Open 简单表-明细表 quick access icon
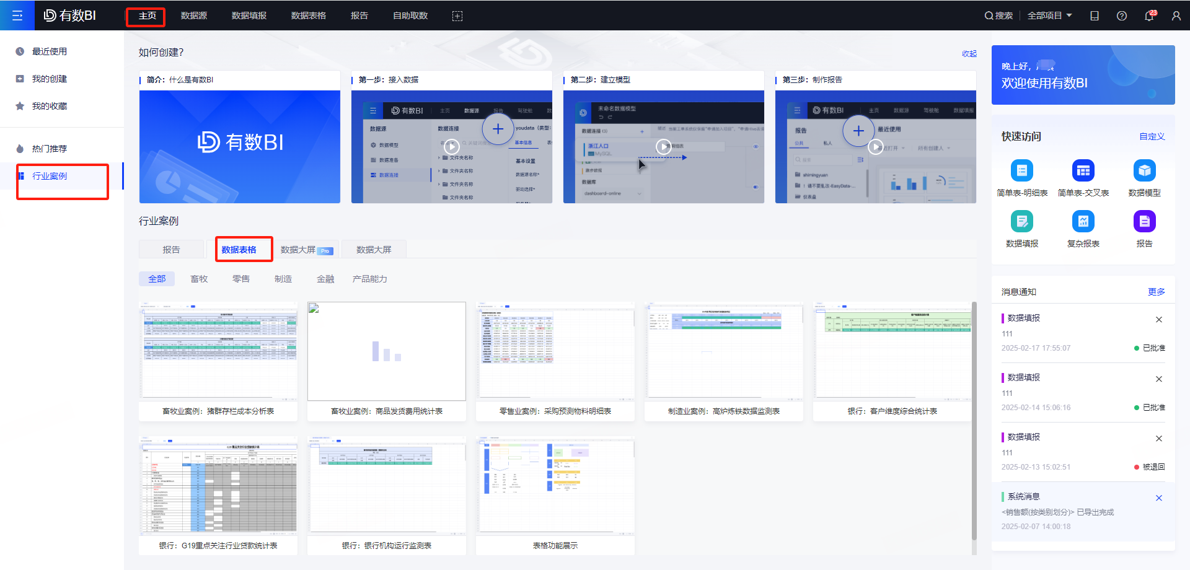This screenshot has width=1190, height=570. (x=1021, y=171)
